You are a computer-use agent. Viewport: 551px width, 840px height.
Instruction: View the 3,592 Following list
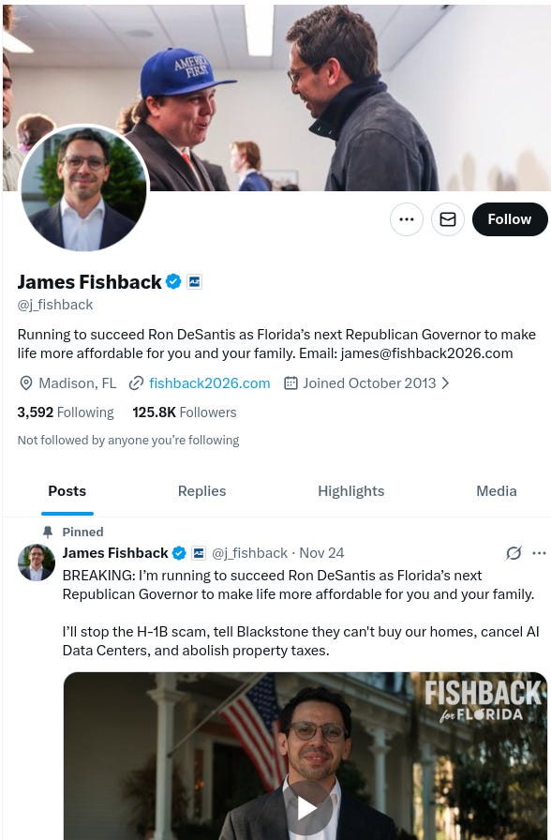coord(66,412)
